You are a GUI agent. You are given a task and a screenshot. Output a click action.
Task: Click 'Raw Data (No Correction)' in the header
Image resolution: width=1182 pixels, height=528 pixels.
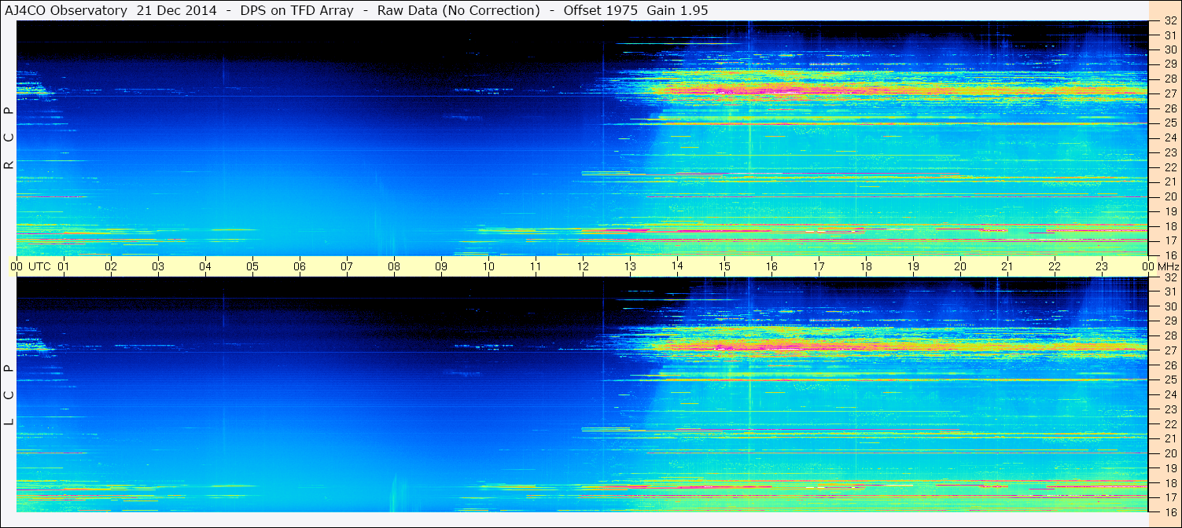coord(458,10)
